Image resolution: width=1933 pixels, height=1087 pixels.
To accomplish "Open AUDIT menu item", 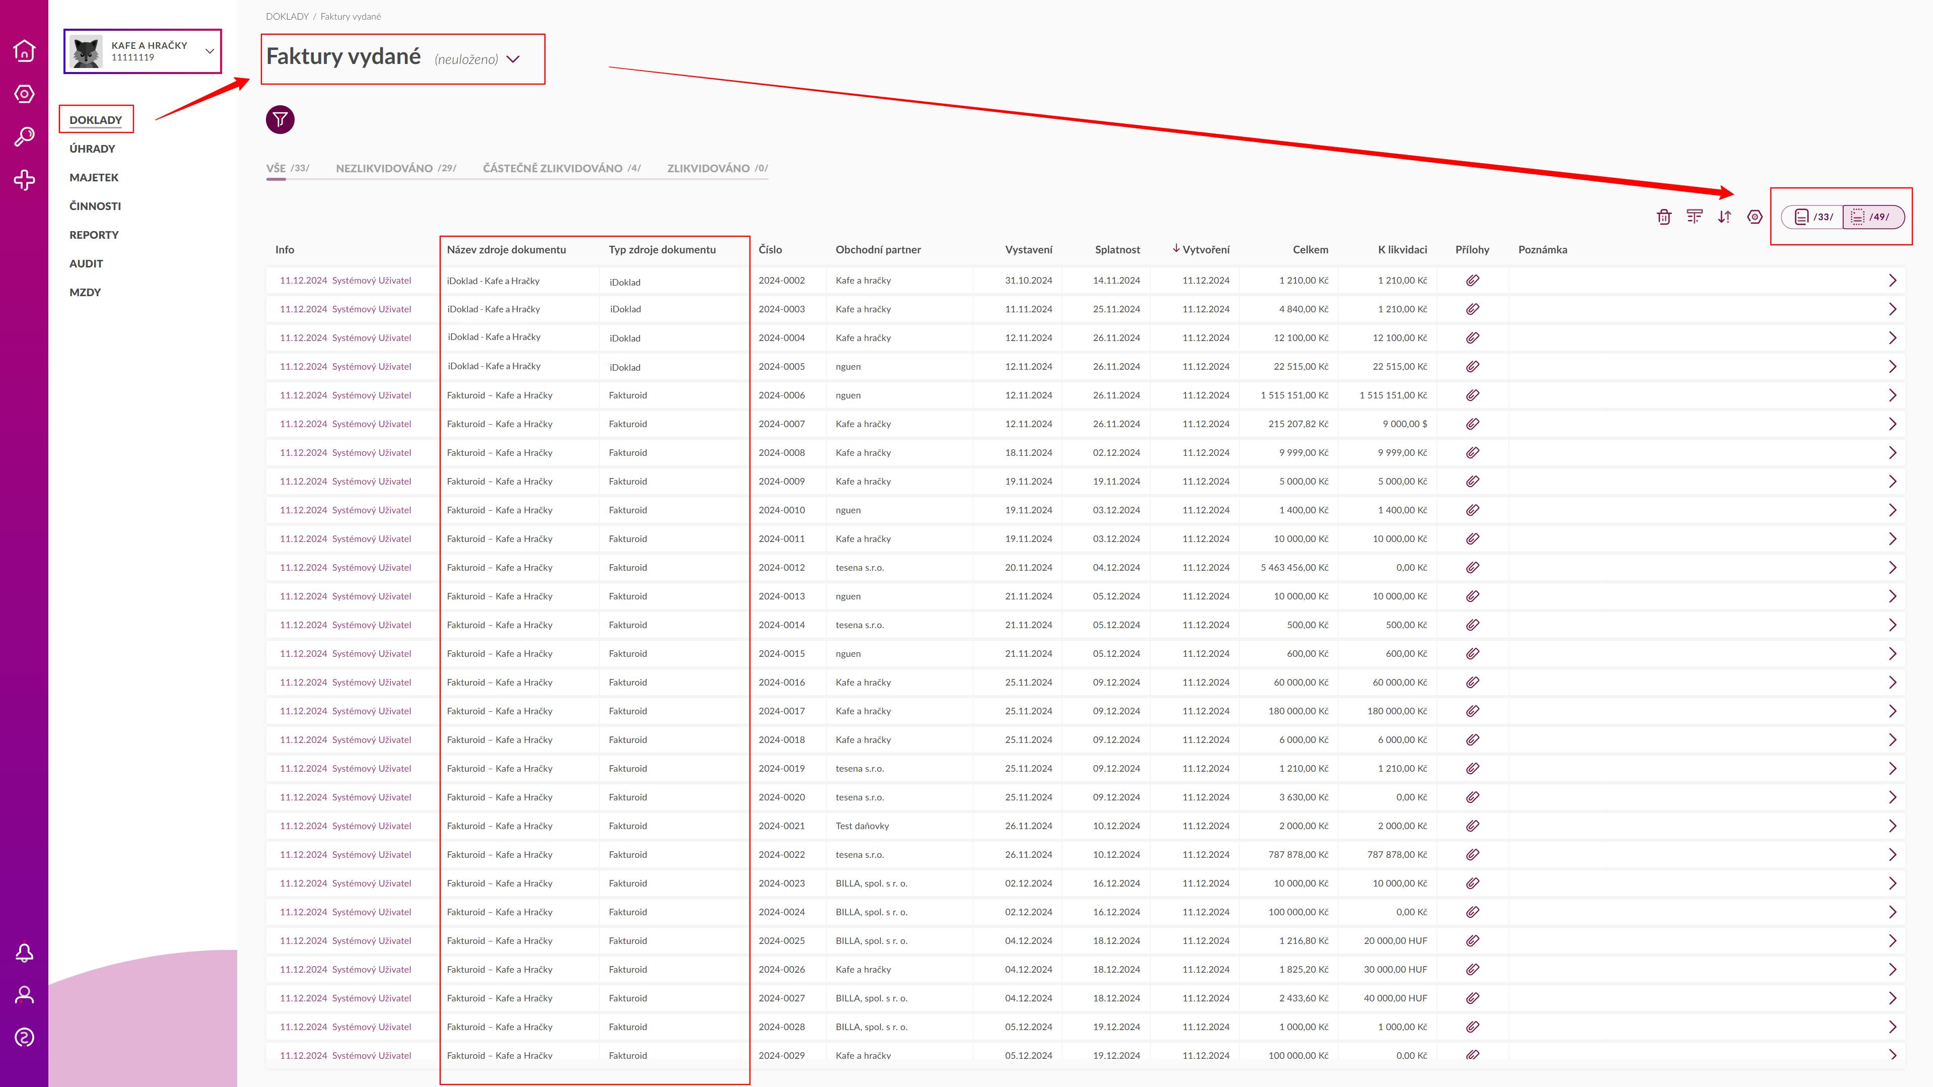I will coord(86,263).
